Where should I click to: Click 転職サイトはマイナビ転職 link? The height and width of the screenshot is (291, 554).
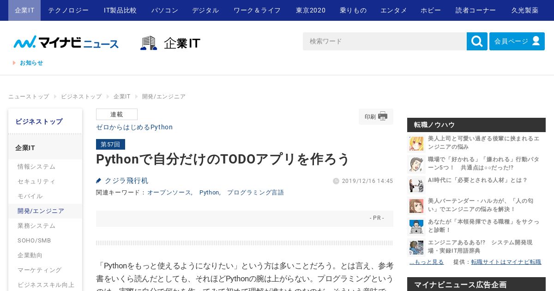click(x=506, y=262)
